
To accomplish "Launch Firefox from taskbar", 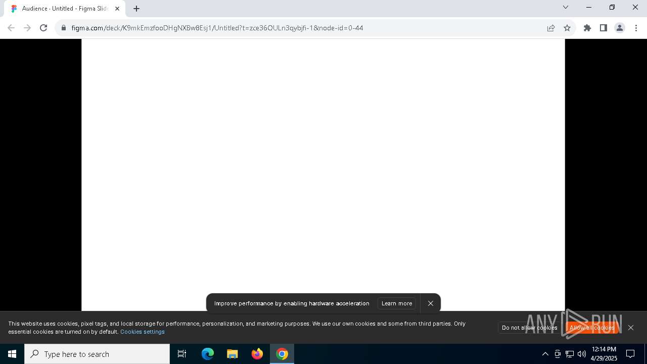I will tap(257, 354).
